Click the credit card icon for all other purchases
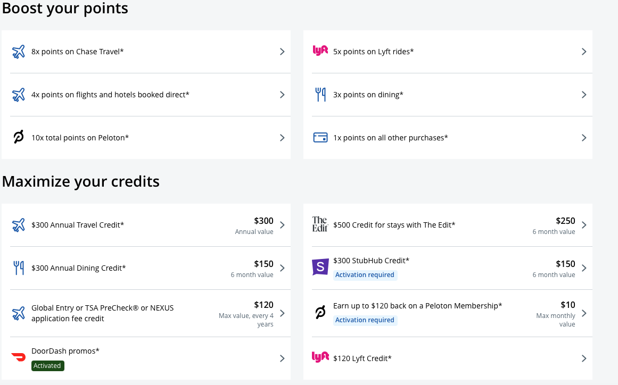 click(x=320, y=138)
